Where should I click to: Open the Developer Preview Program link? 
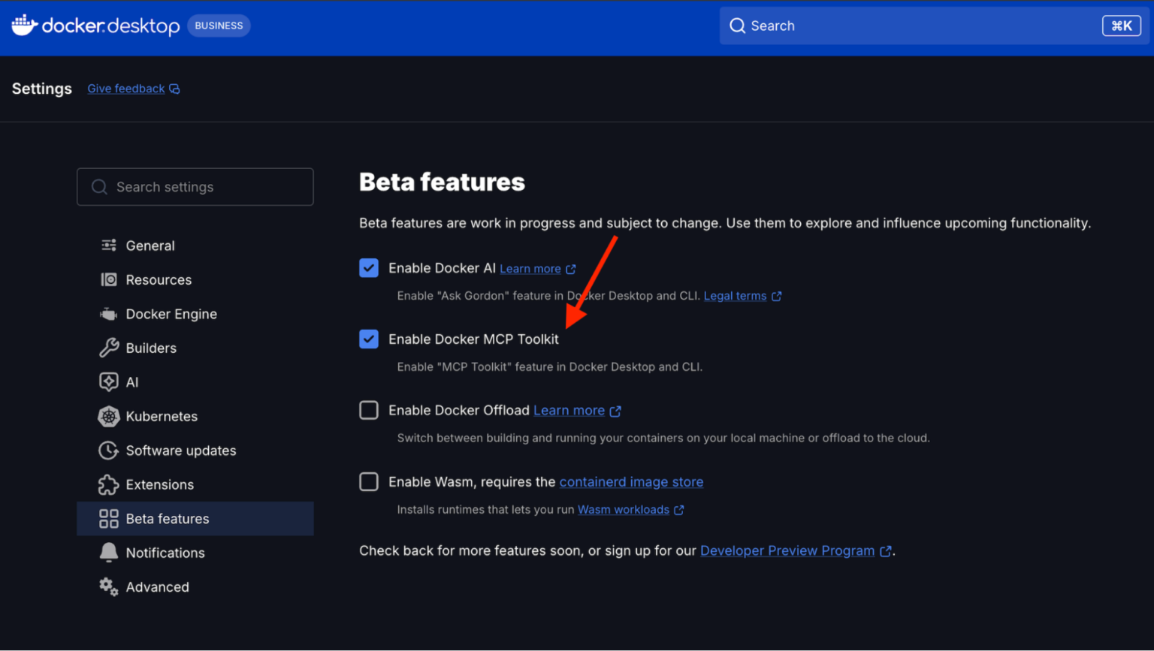[787, 550]
